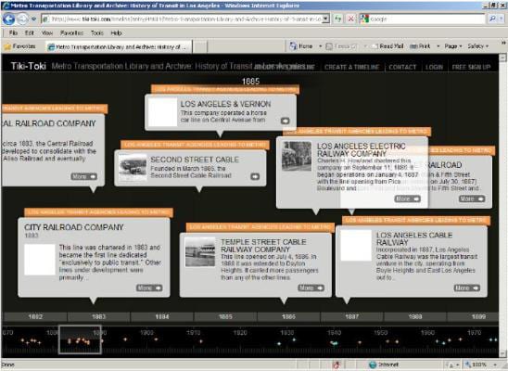Click the timeline overview viewport slider box
Screen dimensions: 508x371
(x=80, y=339)
